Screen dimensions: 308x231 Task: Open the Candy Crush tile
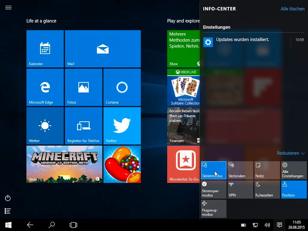point(122,164)
